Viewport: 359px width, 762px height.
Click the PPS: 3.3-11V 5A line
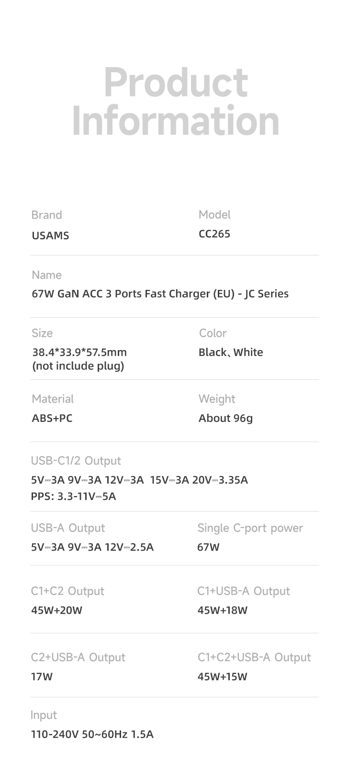73,496
